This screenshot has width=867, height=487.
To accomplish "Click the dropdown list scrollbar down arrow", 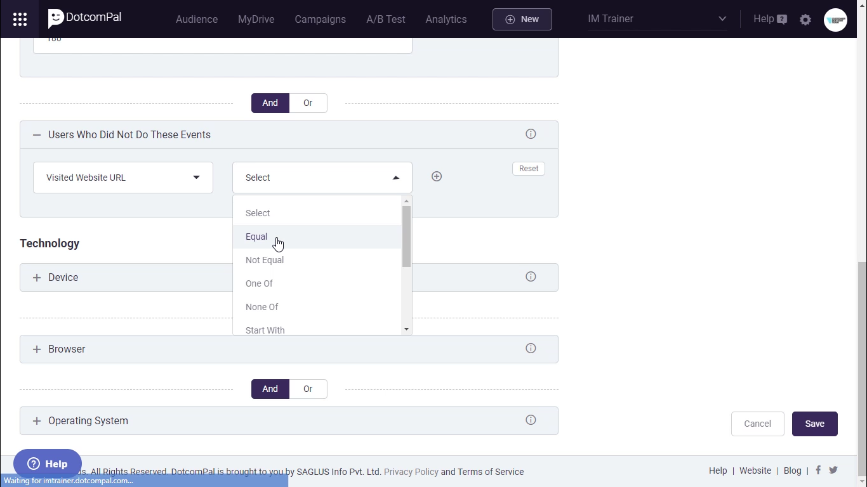I will tap(406, 329).
